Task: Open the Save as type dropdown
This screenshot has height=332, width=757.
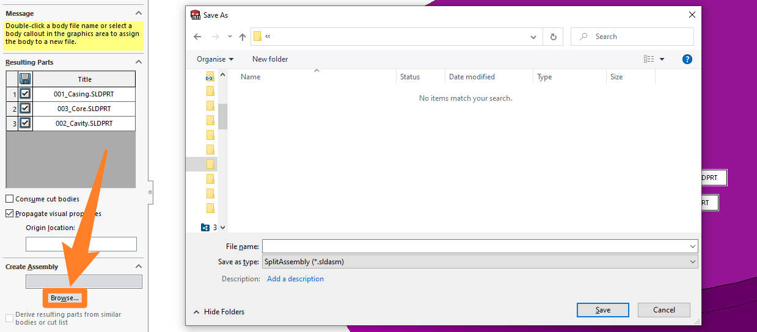Action: (480, 261)
